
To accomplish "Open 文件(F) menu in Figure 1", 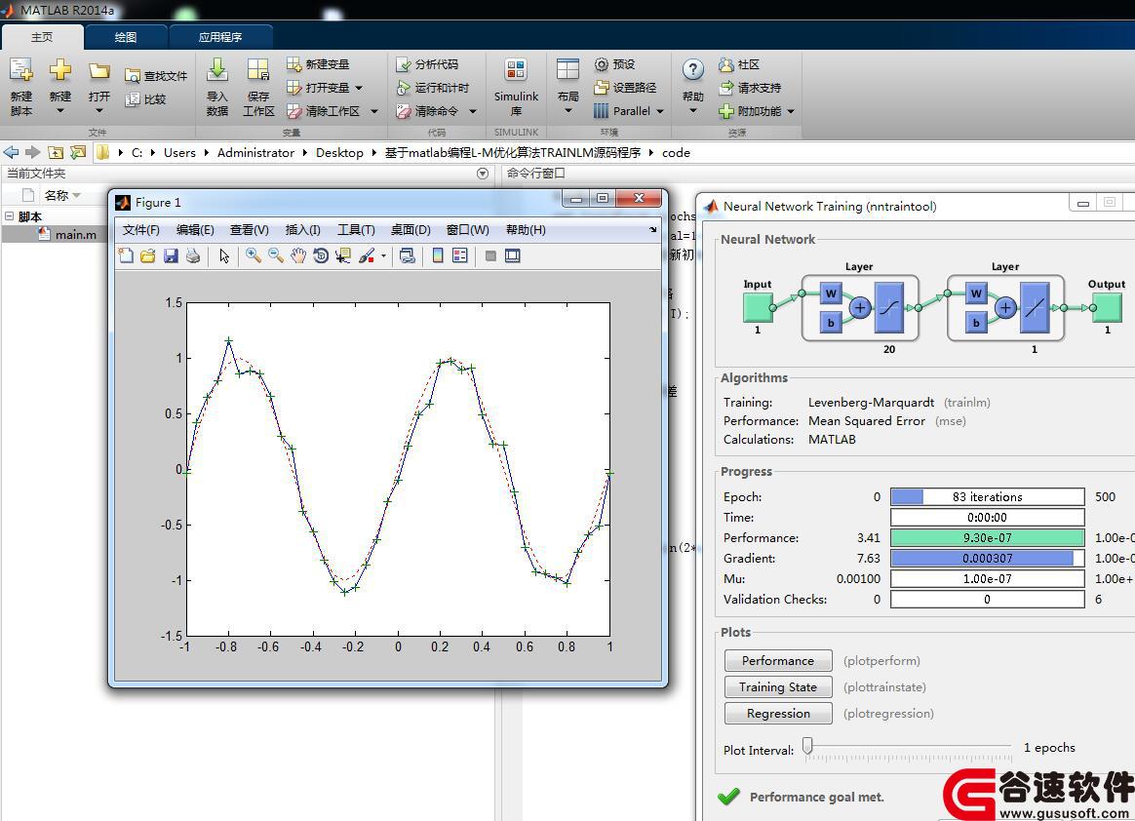I will (140, 229).
